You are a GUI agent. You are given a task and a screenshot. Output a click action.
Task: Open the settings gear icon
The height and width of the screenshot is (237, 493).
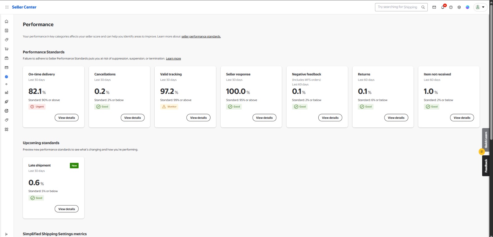point(459,7)
